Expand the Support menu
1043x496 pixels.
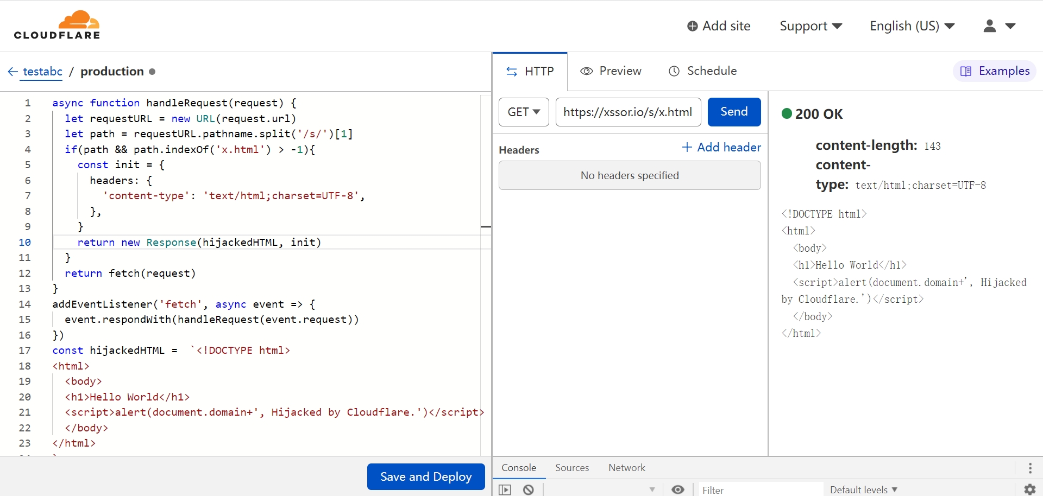[x=810, y=26]
